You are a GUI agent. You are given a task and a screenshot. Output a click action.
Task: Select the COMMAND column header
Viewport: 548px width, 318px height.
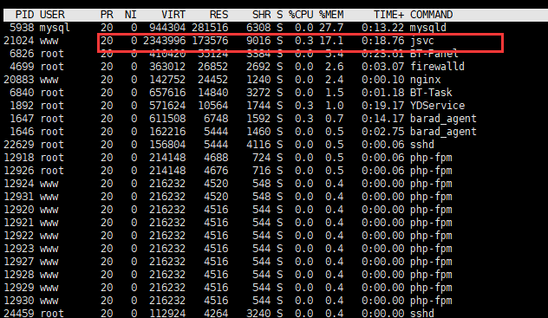click(431, 15)
